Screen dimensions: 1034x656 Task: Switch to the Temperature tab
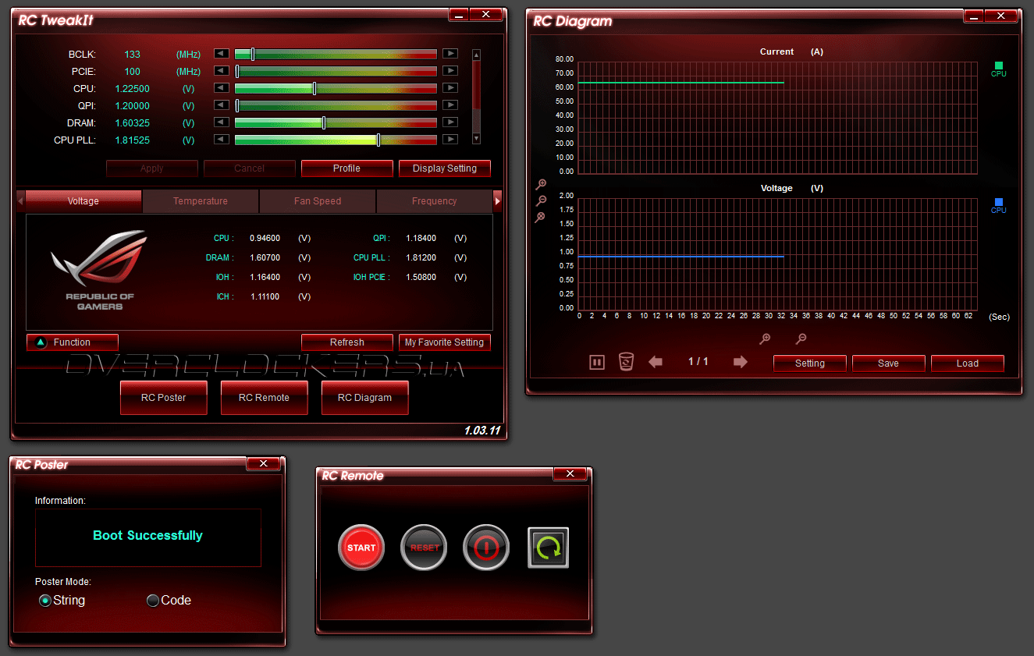pos(201,201)
